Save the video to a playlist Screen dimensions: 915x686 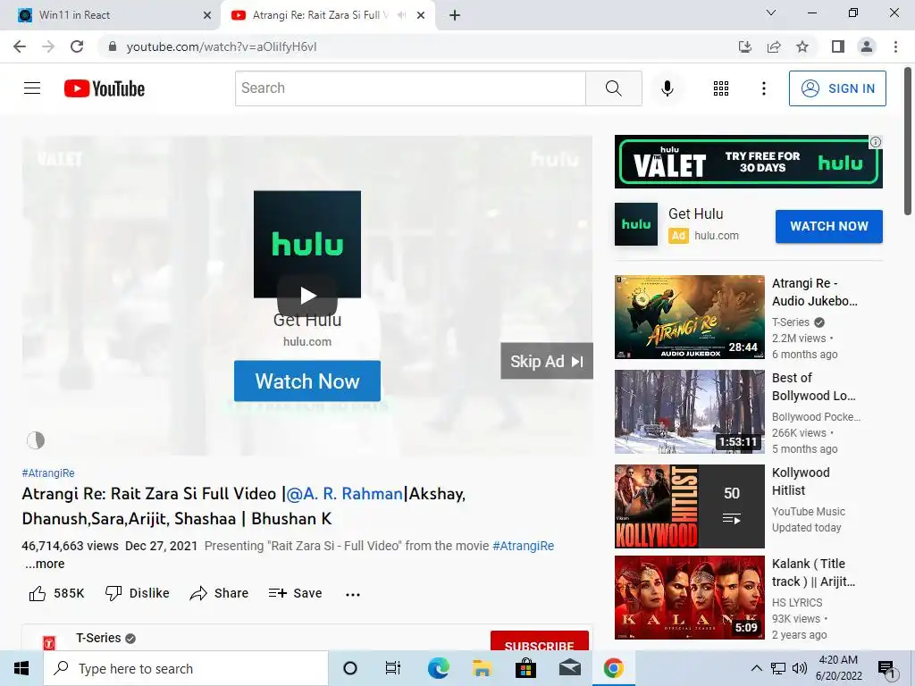pos(295,593)
